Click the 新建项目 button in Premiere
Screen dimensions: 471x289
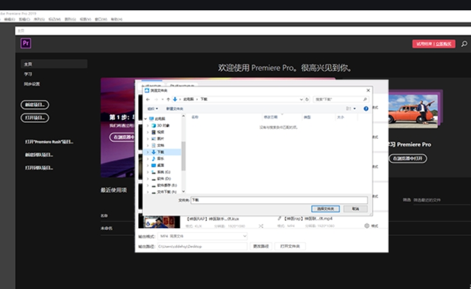click(35, 105)
